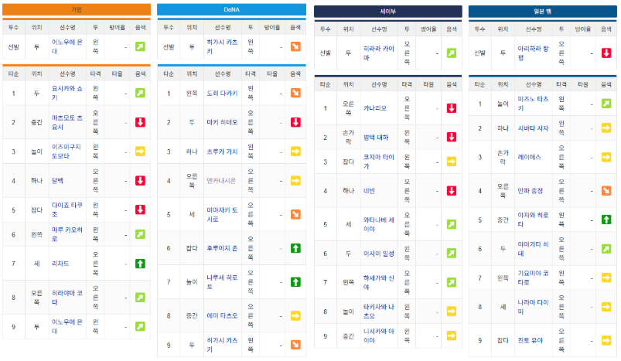Open player link 나라마 다이미
Image resolution: width=621 pixels, height=361 pixels.
pyautogui.click(x=533, y=307)
